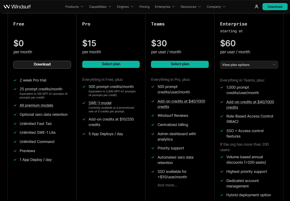Click the checkmark next to Hybrid deployment option

[222, 195]
